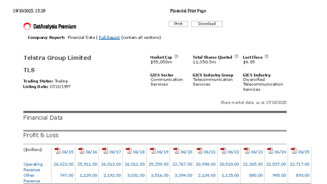Select Other Revenue value 2,192.00
This screenshot has width=327, height=184.
click(112, 175)
